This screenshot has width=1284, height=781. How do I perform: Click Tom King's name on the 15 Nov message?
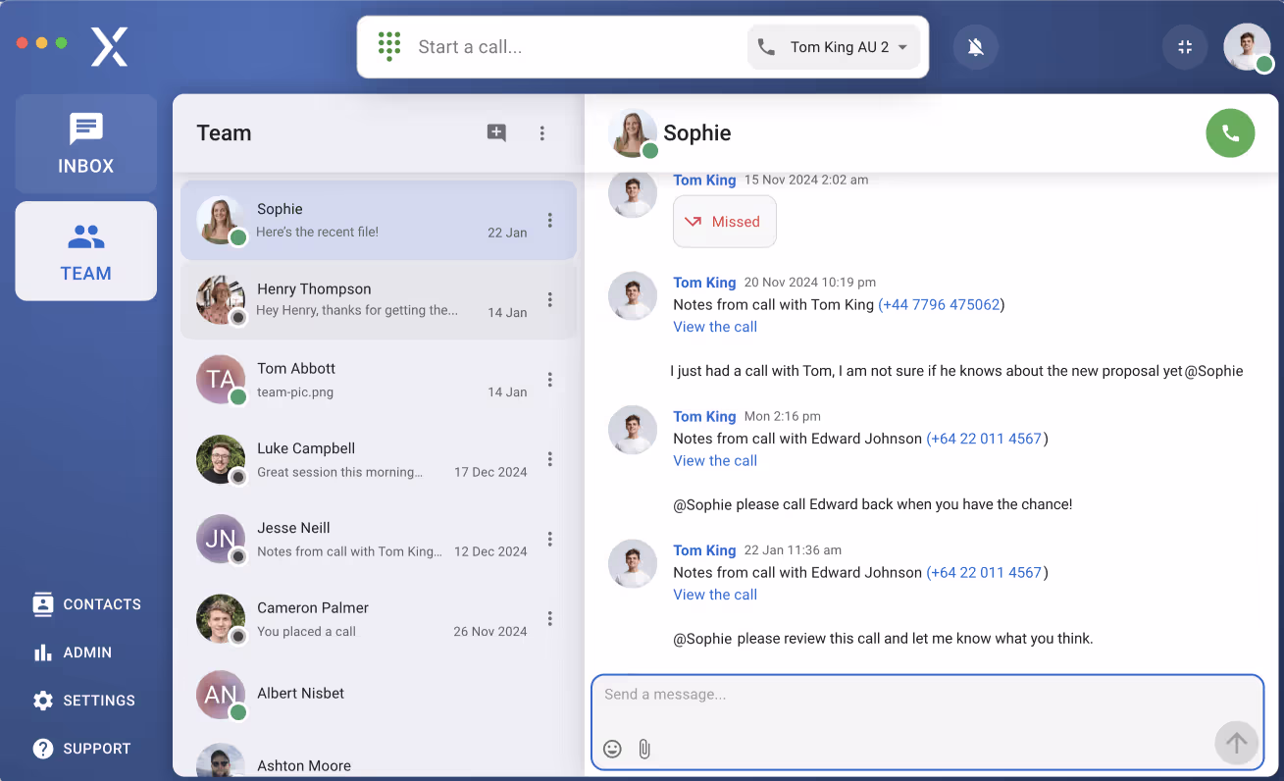pyautogui.click(x=704, y=180)
